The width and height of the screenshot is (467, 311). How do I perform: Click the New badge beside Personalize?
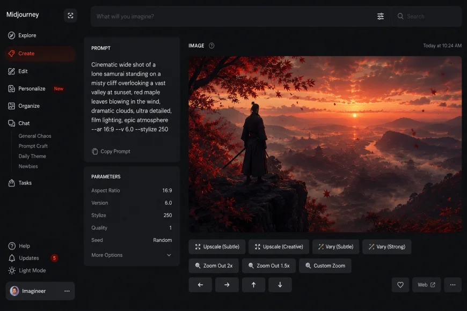click(x=59, y=88)
